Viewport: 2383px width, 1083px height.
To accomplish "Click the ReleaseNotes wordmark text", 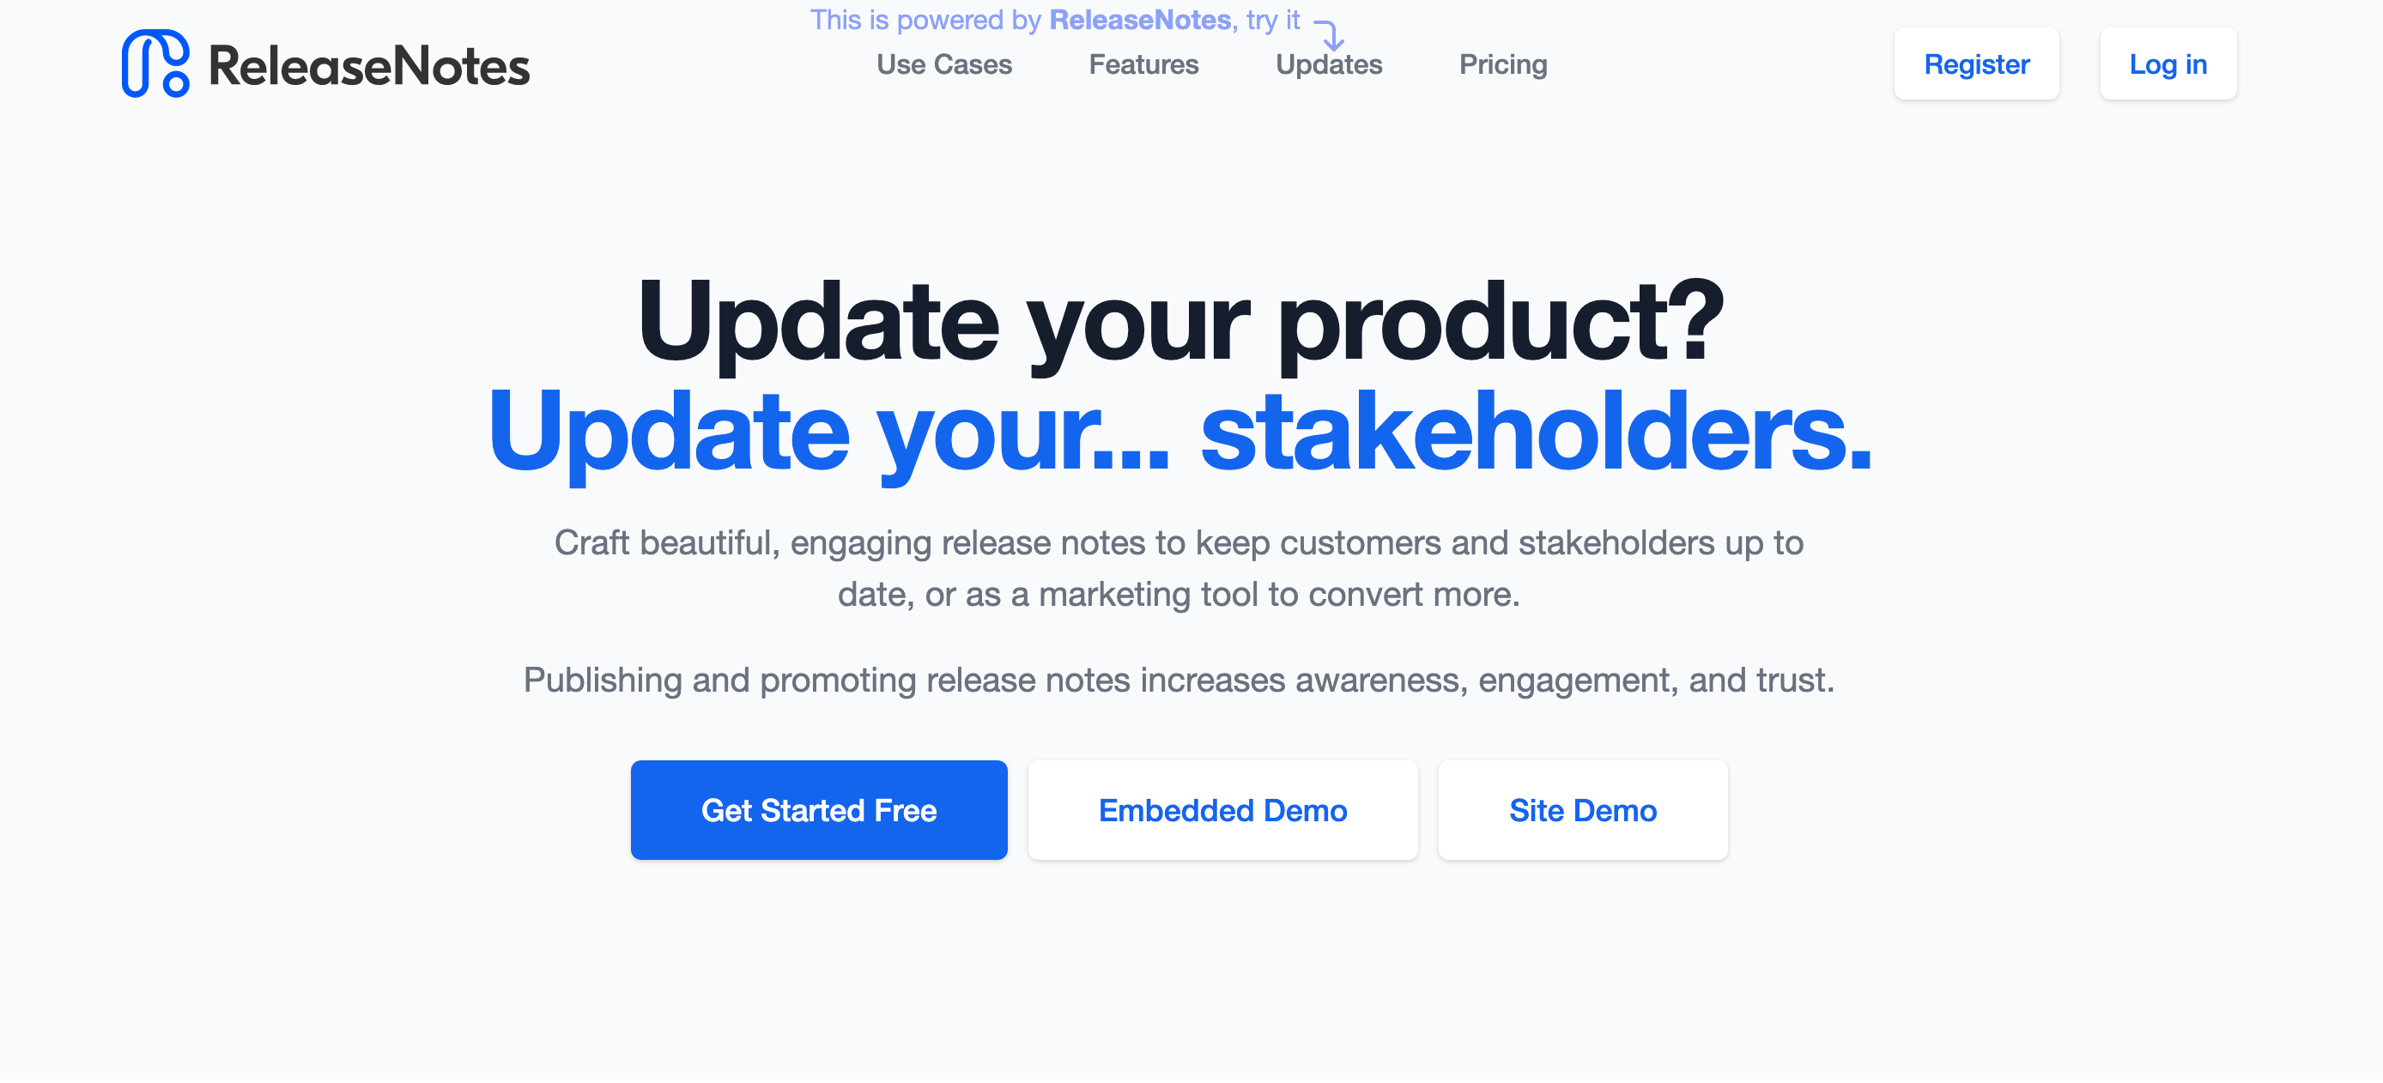I will [x=369, y=67].
